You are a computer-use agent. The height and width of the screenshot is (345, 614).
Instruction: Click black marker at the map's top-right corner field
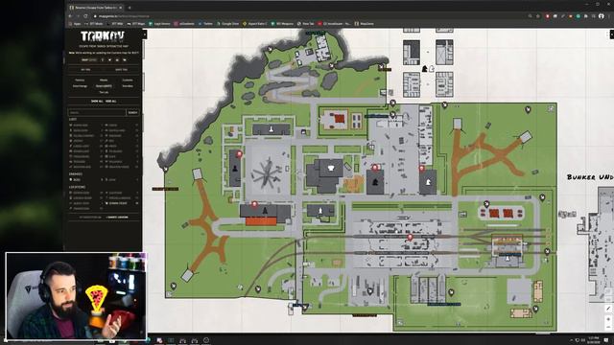528,109
